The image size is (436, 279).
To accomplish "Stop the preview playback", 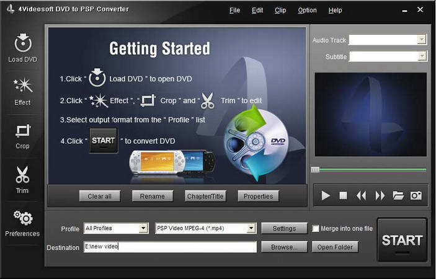I will pyautogui.click(x=343, y=196).
